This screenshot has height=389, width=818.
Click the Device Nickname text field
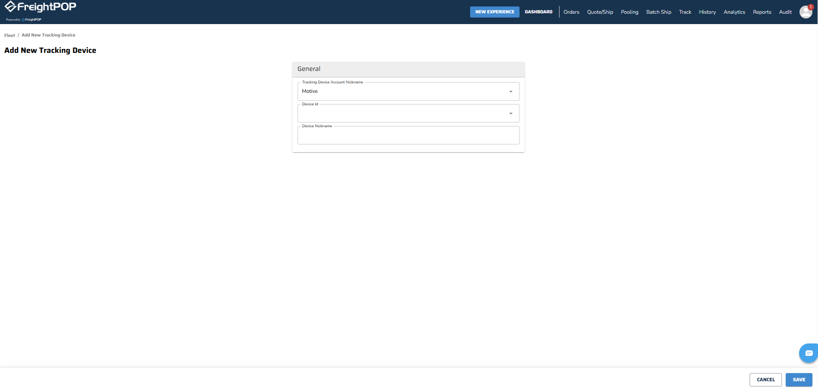click(408, 136)
